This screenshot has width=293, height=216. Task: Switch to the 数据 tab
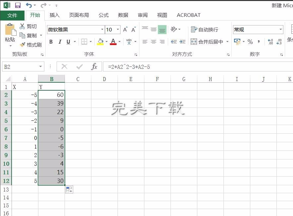(x=123, y=15)
